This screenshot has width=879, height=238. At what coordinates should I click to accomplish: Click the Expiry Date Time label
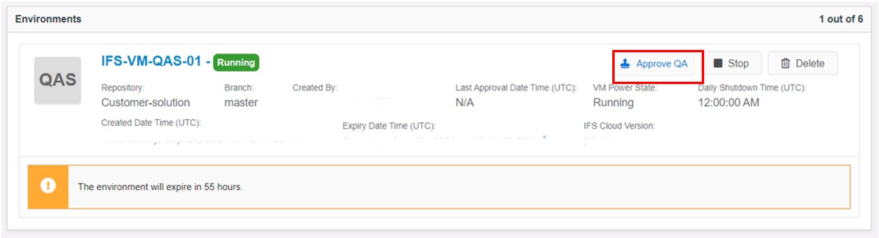click(x=389, y=126)
